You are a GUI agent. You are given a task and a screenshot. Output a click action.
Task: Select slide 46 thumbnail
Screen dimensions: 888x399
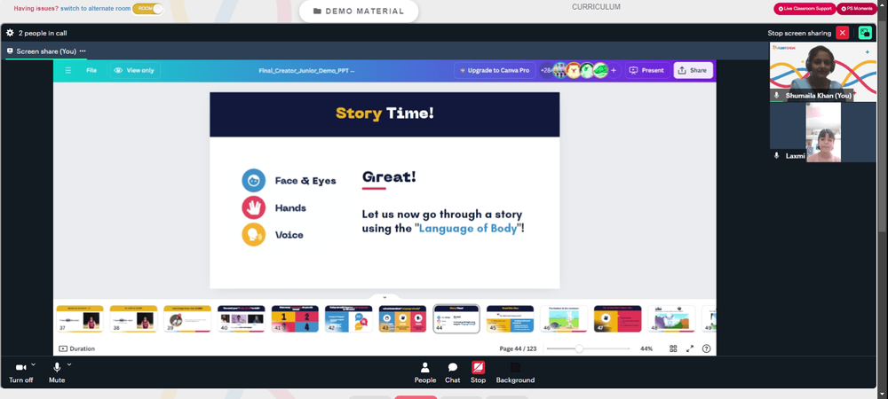(x=564, y=318)
